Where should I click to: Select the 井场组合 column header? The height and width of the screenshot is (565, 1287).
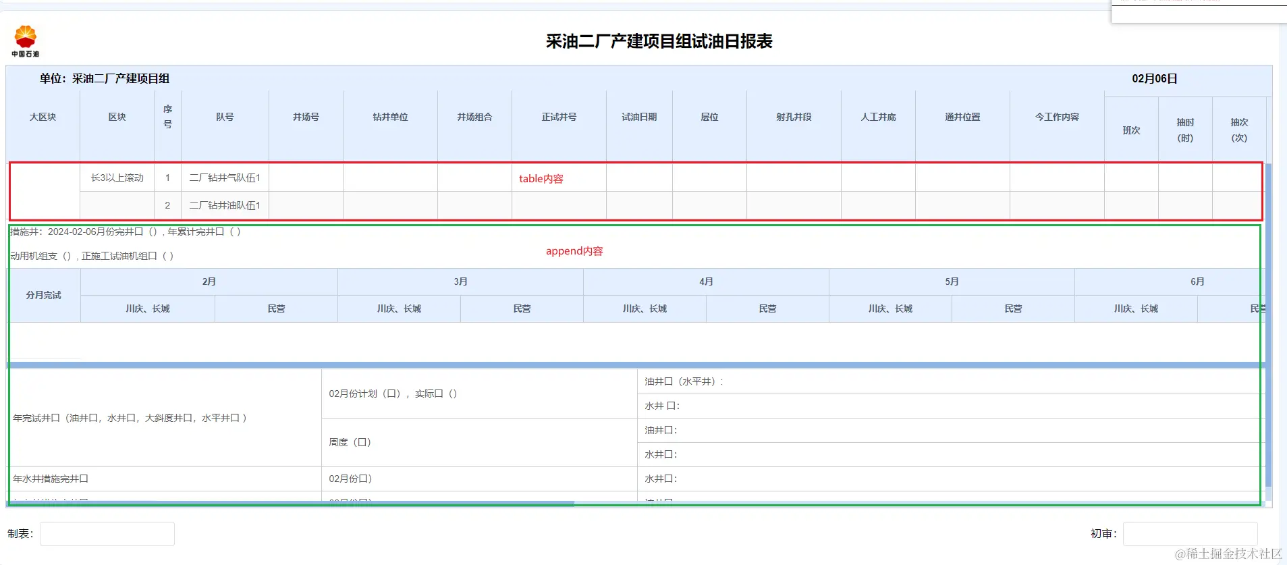(474, 117)
